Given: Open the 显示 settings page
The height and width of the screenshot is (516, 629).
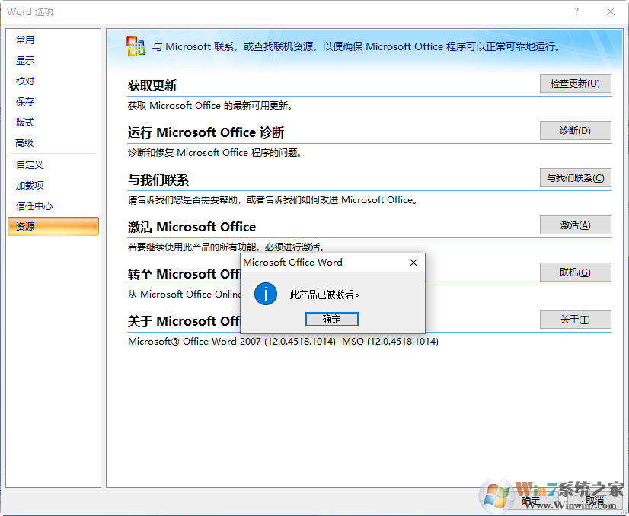Looking at the screenshot, I should pyautogui.click(x=24, y=60).
